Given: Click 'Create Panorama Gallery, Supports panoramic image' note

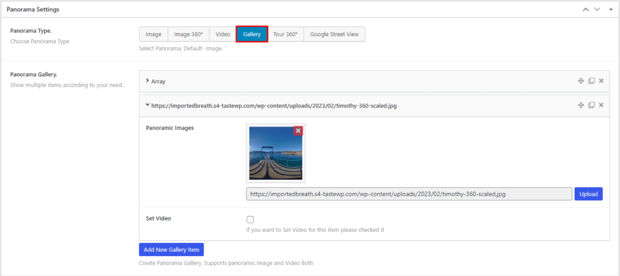Looking at the screenshot, I should tap(226, 263).
